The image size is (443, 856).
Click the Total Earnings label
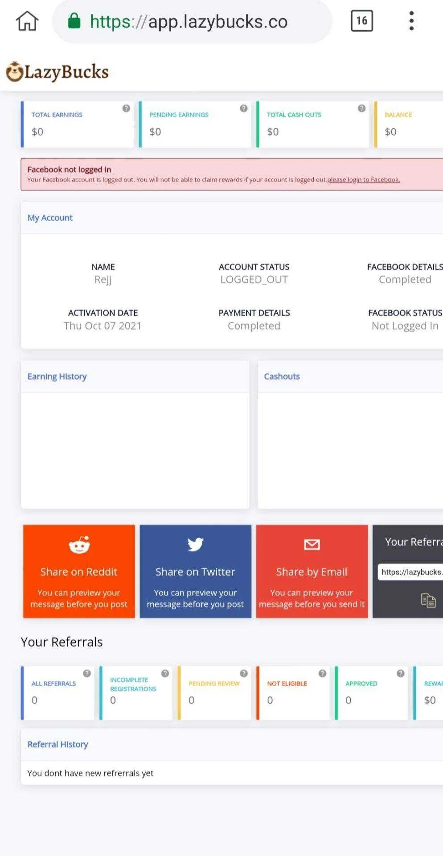(x=57, y=115)
